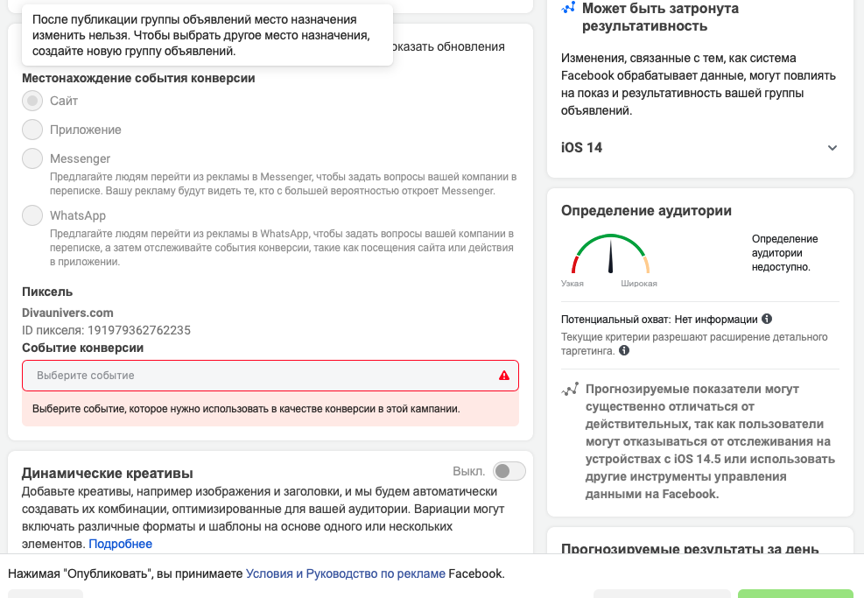This screenshot has width=864, height=598.
Task: Click the Пиксель label
Action: (47, 292)
